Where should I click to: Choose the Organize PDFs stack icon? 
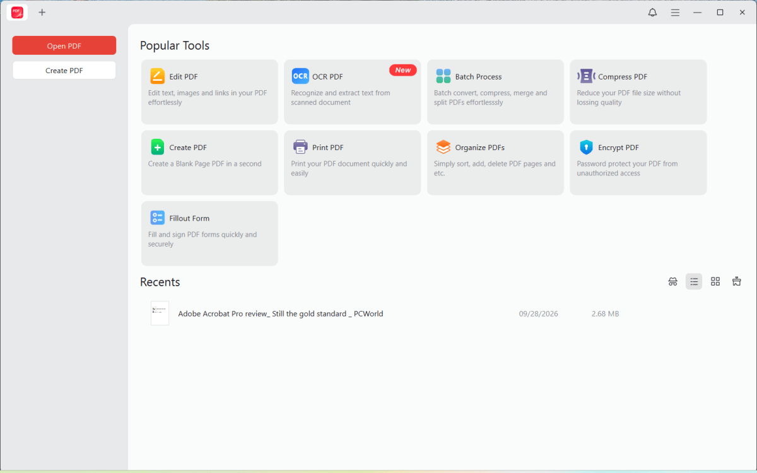click(x=443, y=147)
